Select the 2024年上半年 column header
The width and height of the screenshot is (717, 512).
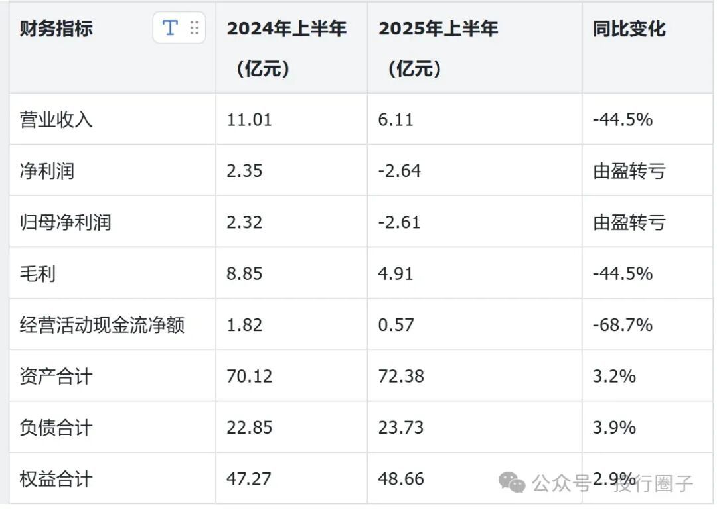[x=287, y=29]
